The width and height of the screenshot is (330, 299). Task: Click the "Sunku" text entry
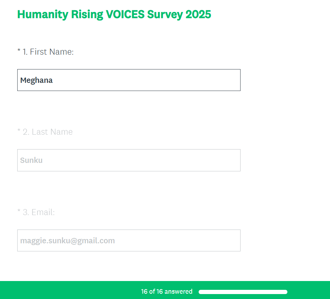[31, 160]
